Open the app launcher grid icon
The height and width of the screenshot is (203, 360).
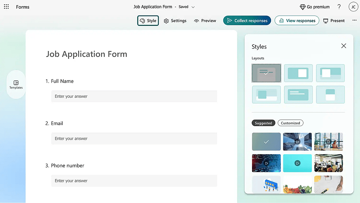[6, 6]
